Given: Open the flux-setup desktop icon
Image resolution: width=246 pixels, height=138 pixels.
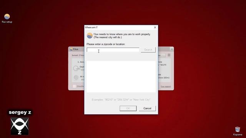Looking at the screenshot, I should tap(7, 18).
